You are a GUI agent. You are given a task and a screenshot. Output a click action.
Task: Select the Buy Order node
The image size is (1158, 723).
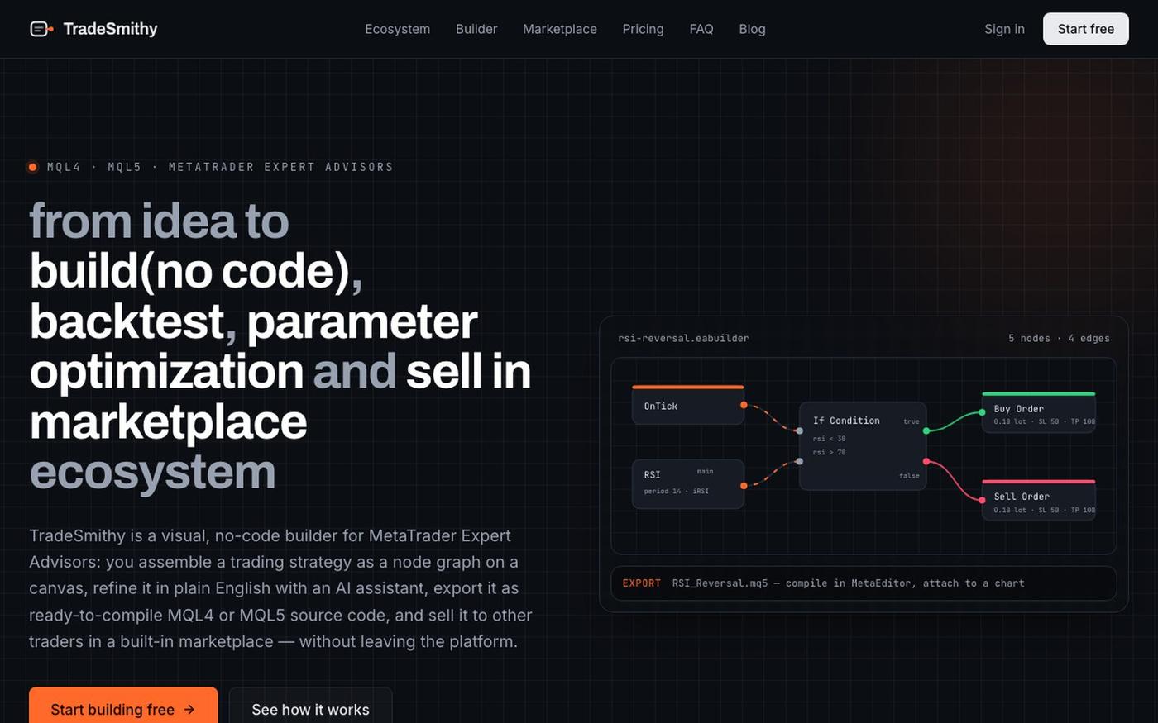pos(1038,412)
